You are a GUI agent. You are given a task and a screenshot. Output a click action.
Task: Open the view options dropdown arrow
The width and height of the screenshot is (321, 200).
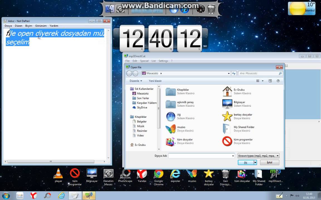coord(263,81)
